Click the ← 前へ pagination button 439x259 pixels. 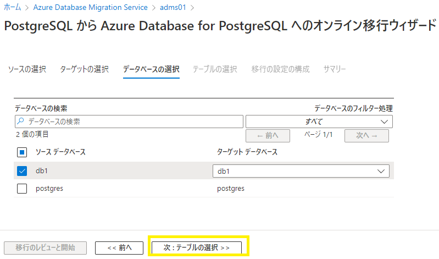pos(268,136)
